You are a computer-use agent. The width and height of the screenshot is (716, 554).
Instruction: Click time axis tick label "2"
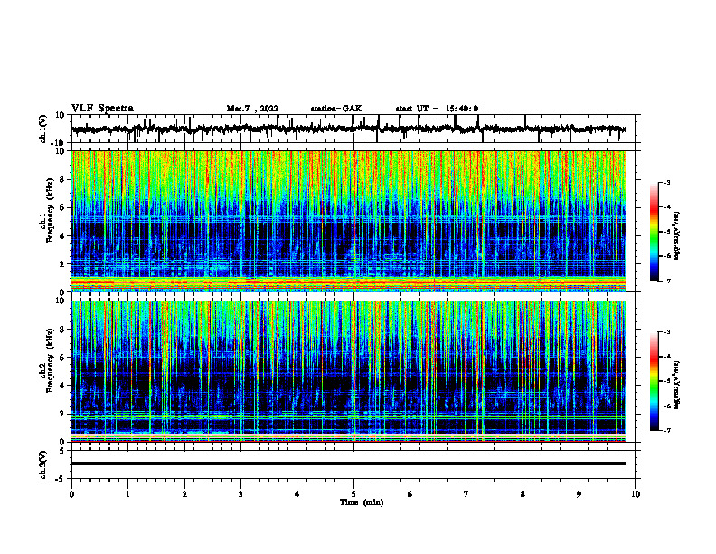pyautogui.click(x=184, y=494)
